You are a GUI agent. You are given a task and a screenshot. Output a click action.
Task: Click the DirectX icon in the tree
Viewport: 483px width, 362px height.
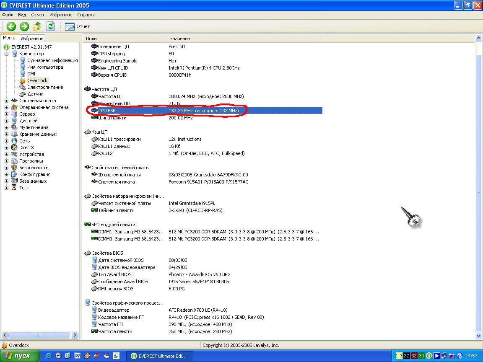pos(14,147)
